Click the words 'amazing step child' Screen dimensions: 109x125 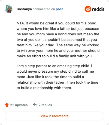tap(73, 66)
